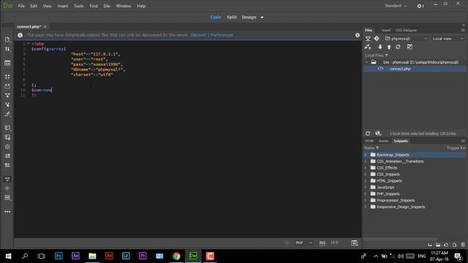Expand the PHP_Snippets folder

[366, 194]
